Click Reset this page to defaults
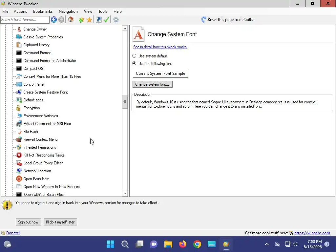 click(x=227, y=20)
